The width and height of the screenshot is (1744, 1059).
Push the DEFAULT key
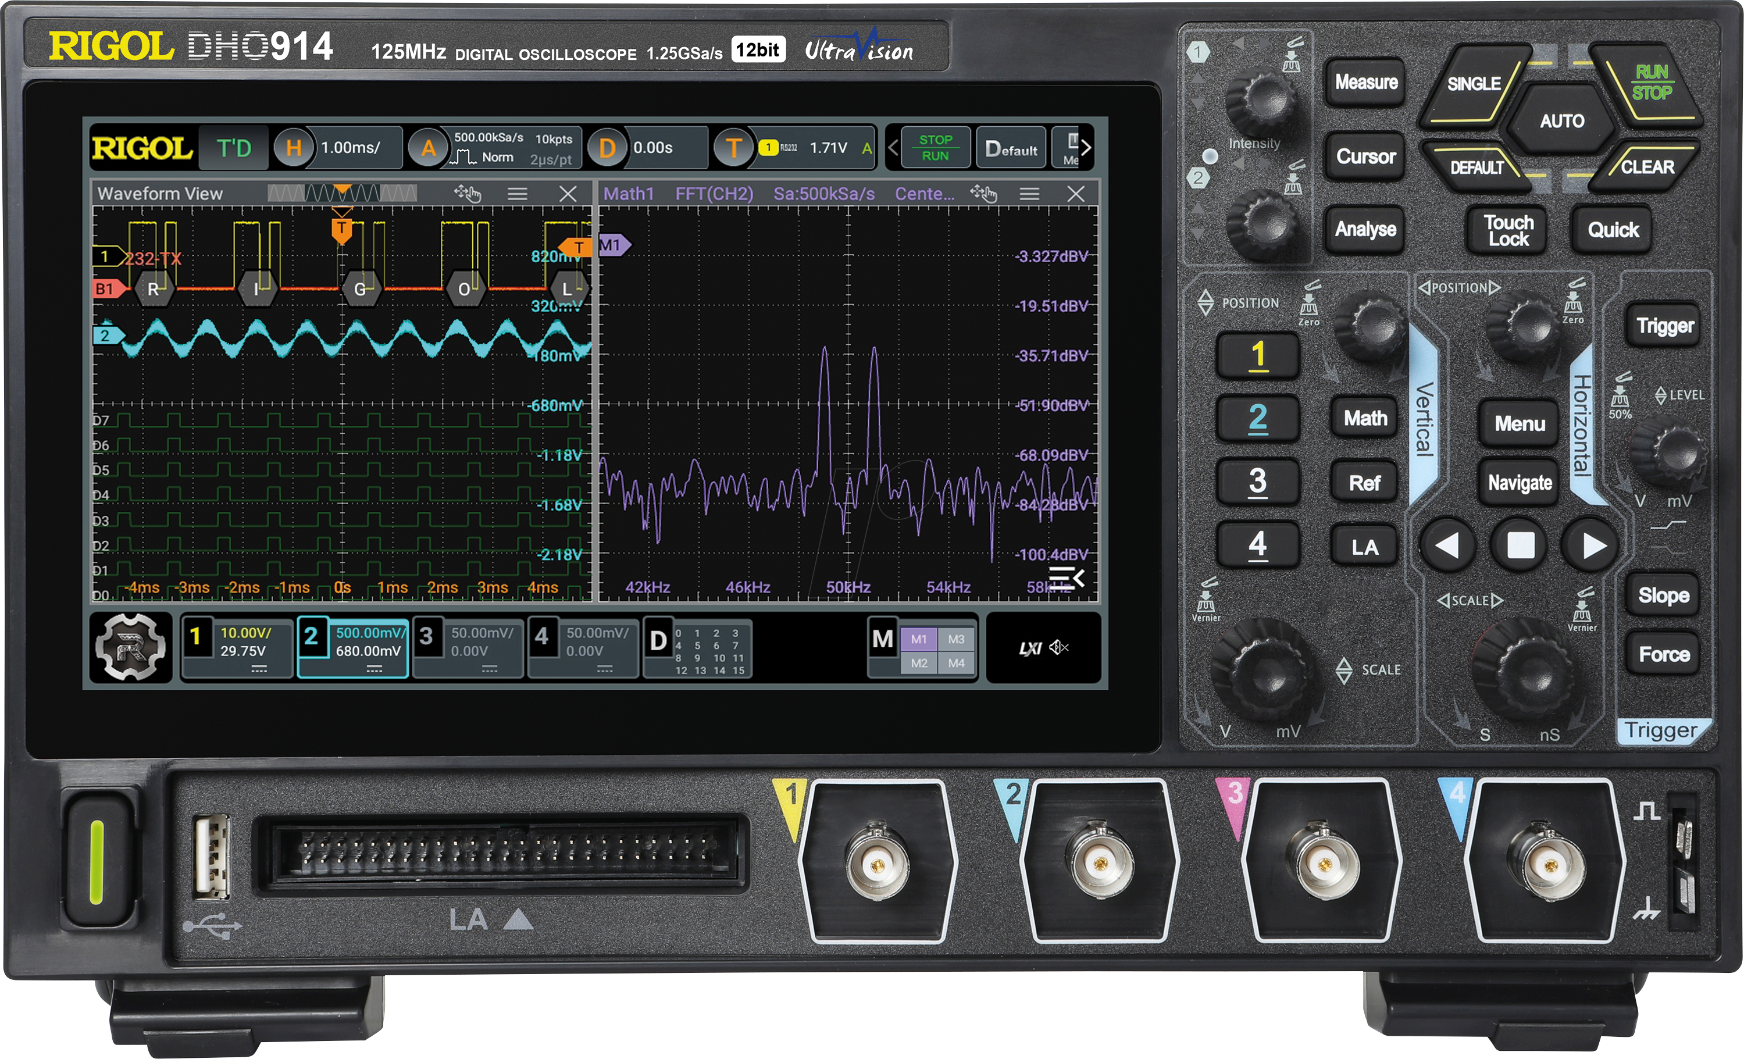pyautogui.click(x=1476, y=167)
